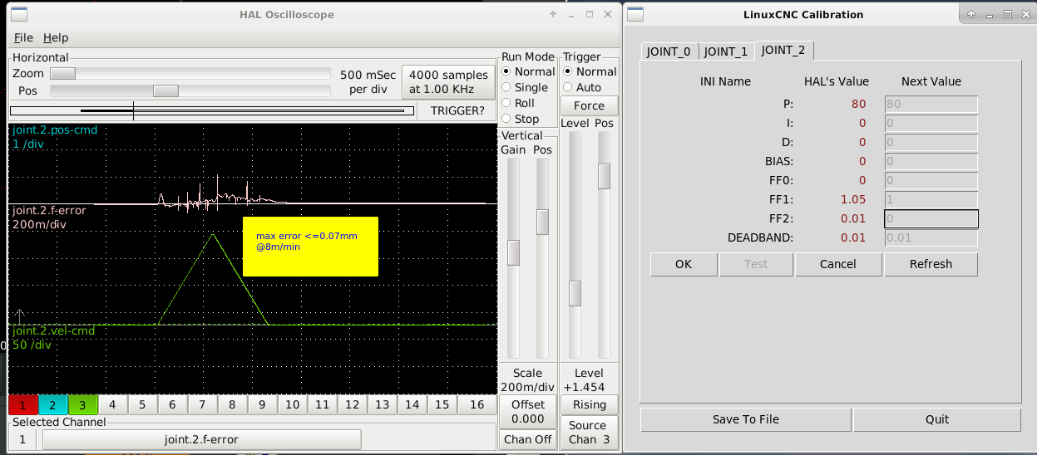Click the horizontal Pos slider
The image size is (1037, 455).
click(190, 91)
